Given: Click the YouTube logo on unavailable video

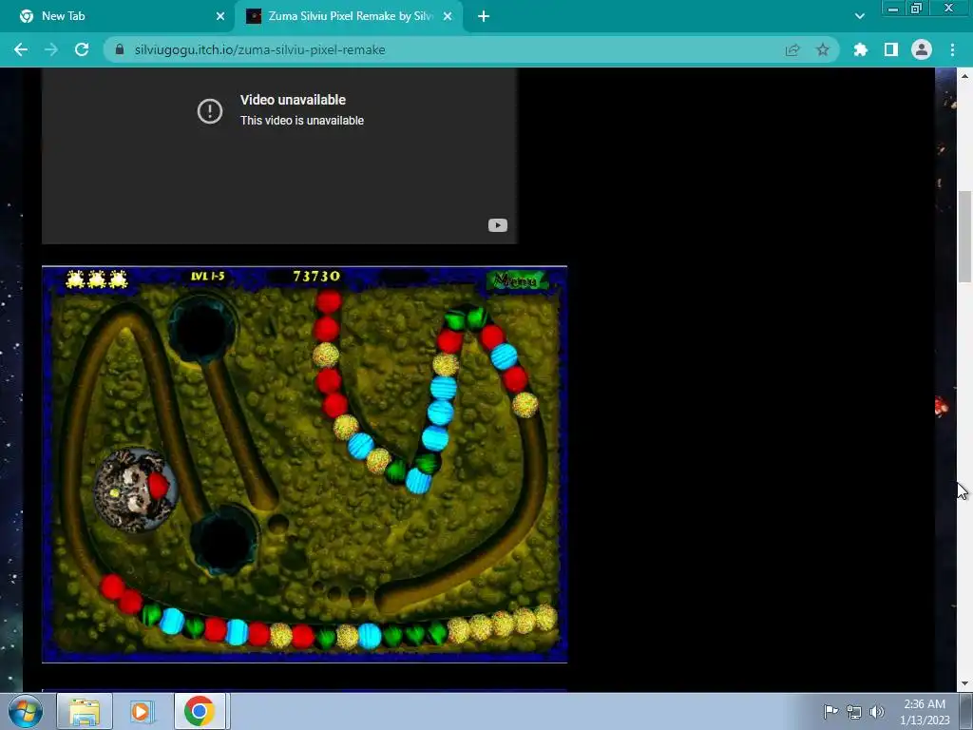Looking at the screenshot, I should [498, 225].
